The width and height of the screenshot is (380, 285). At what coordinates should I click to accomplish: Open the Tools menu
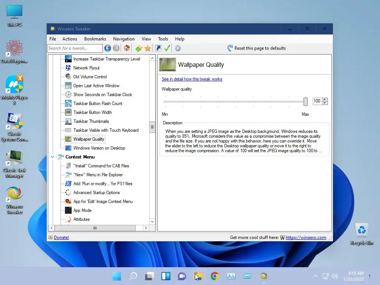[163, 39]
